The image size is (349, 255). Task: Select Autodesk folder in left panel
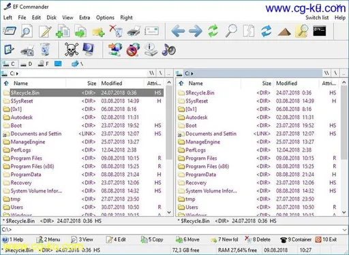(83, 117)
